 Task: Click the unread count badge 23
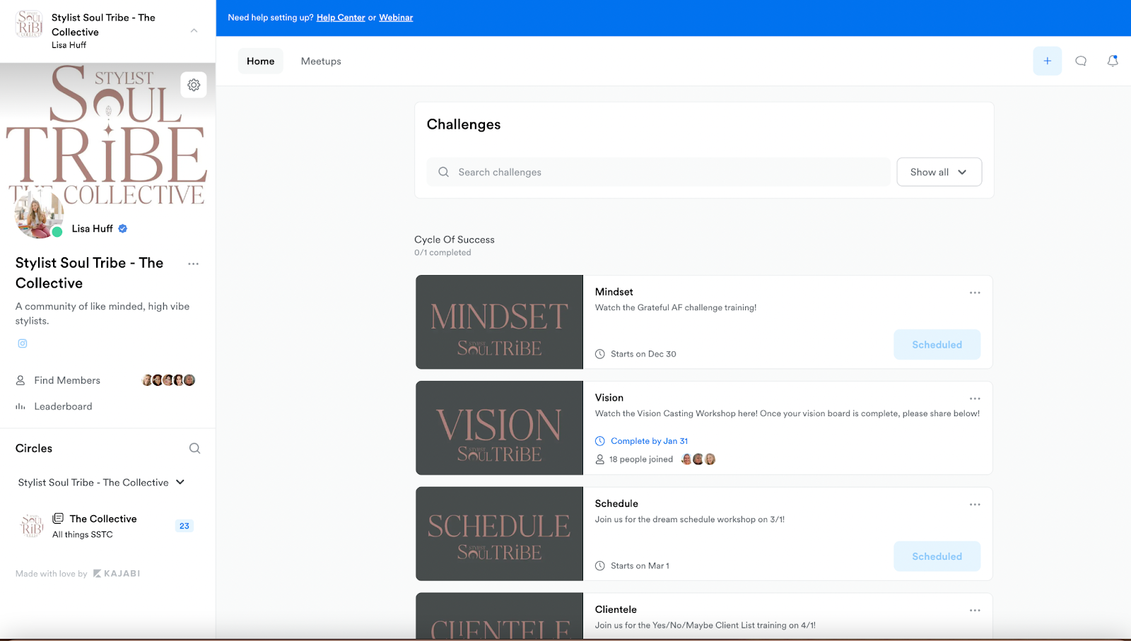click(184, 526)
